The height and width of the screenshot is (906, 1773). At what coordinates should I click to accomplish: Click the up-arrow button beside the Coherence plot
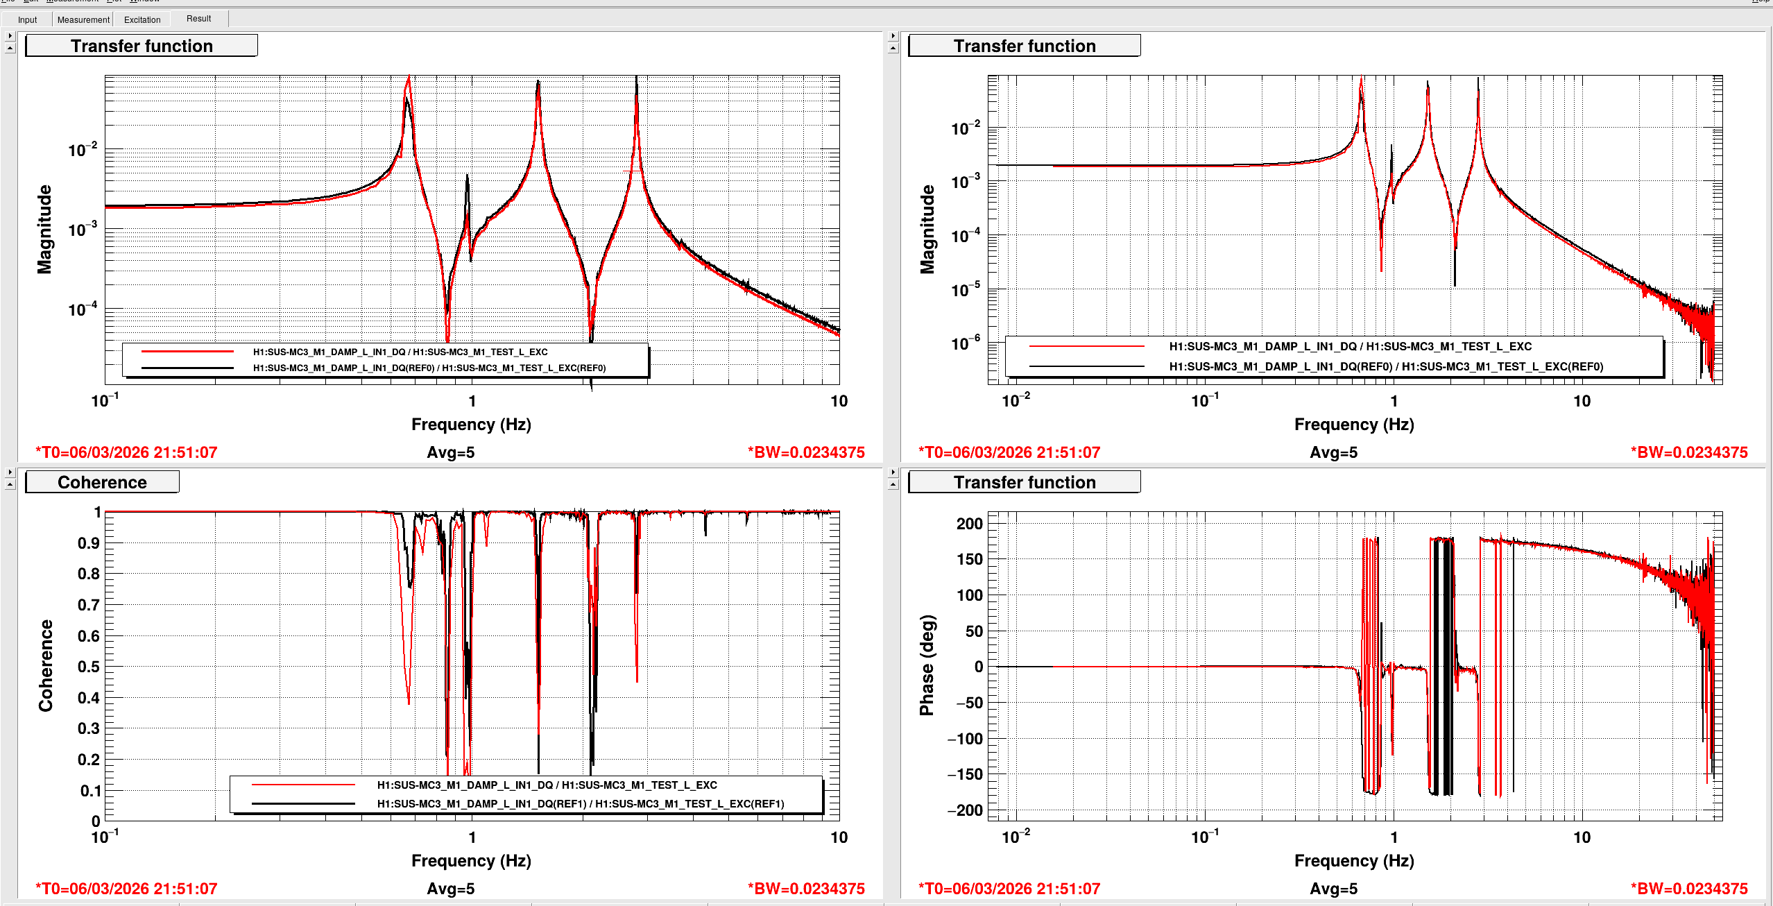(x=10, y=485)
